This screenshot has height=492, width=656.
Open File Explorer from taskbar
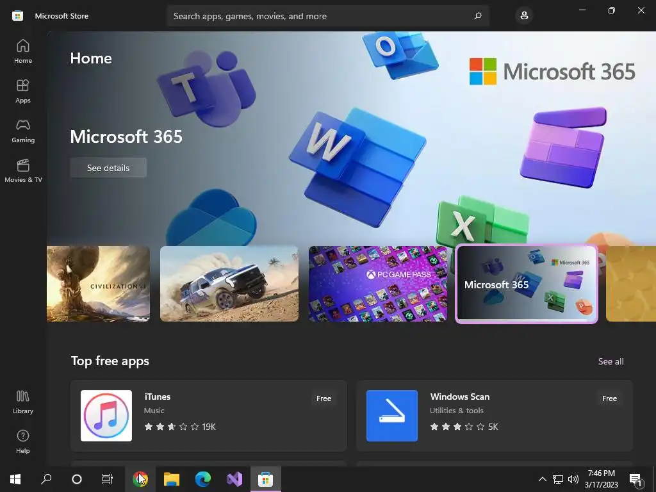tap(172, 479)
